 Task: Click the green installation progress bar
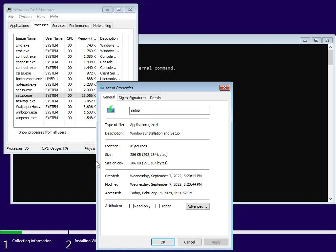tap(11, 232)
